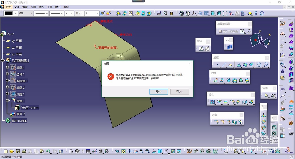Click the Formula f(x) icon
This screenshot has width=295, height=159.
point(71,151)
